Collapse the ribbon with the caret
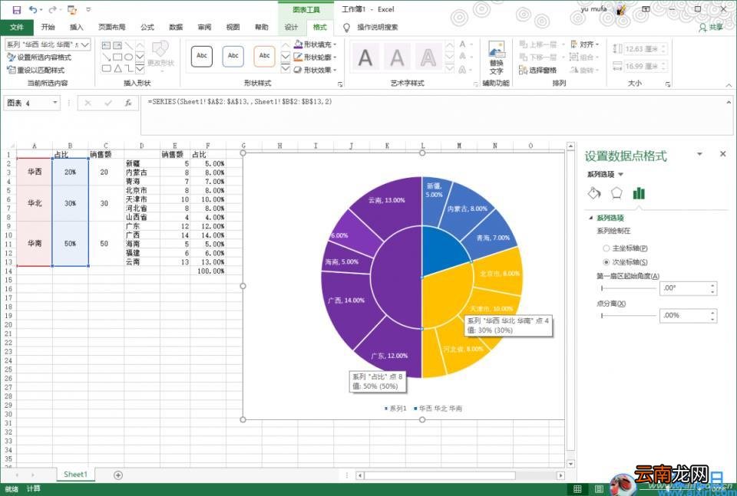The image size is (737, 496). click(729, 85)
